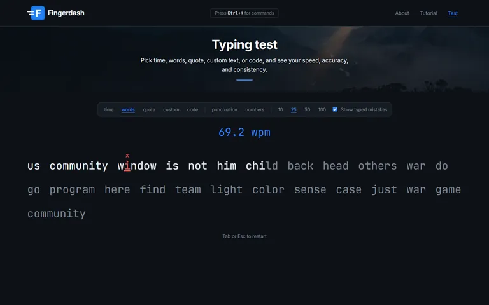Select the code mode
This screenshot has height=305, width=489.
coord(192,109)
